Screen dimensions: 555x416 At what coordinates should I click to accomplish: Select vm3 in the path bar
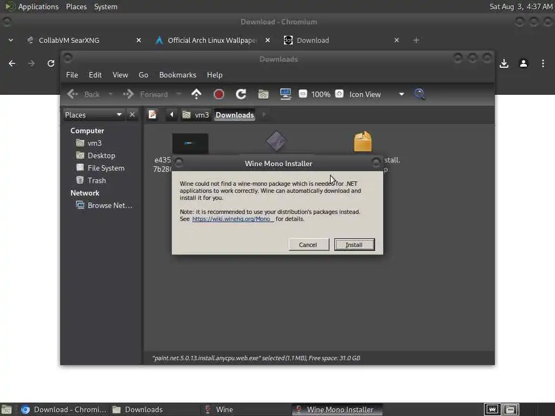196,115
